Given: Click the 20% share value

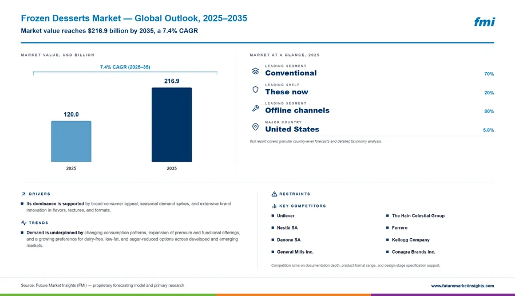Looking at the screenshot, I should point(489,93).
